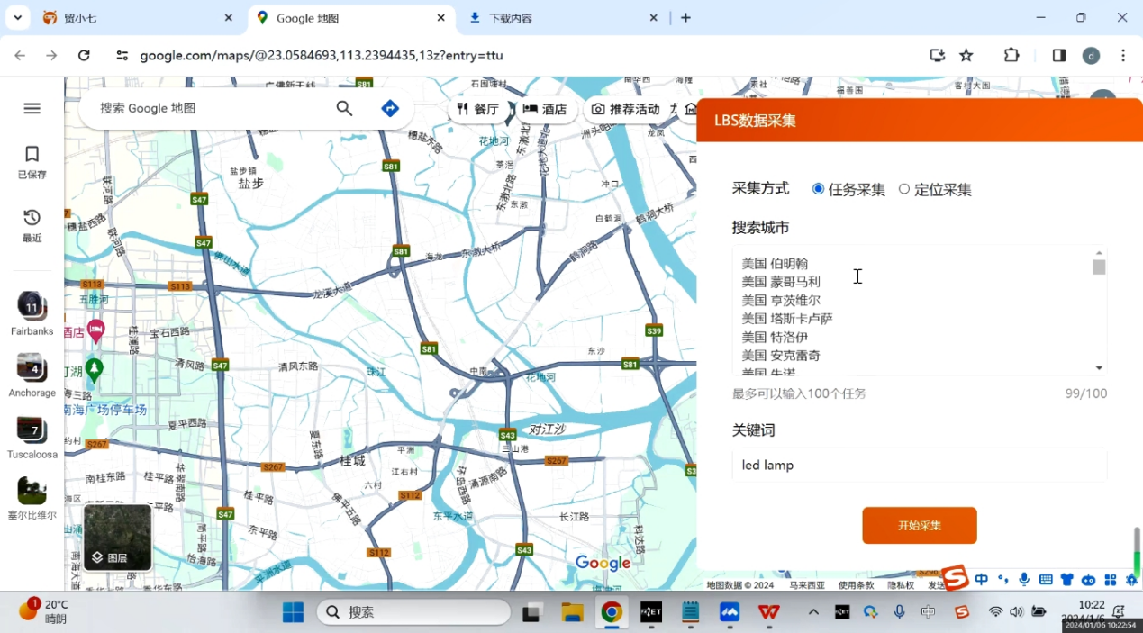The width and height of the screenshot is (1143, 633).
Task: Click the 隐私权 privacy link on map
Action: pos(901,585)
